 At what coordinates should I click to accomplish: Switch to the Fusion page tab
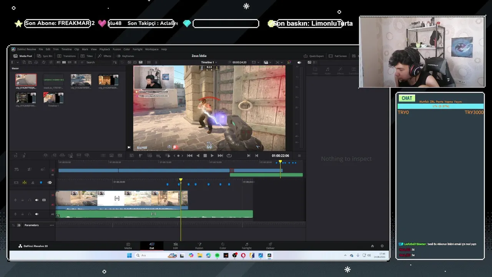[199, 246]
